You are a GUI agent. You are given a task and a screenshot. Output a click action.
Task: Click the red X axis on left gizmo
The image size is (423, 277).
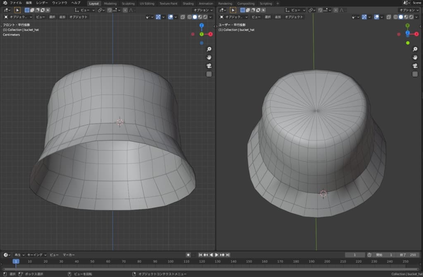tap(210, 34)
